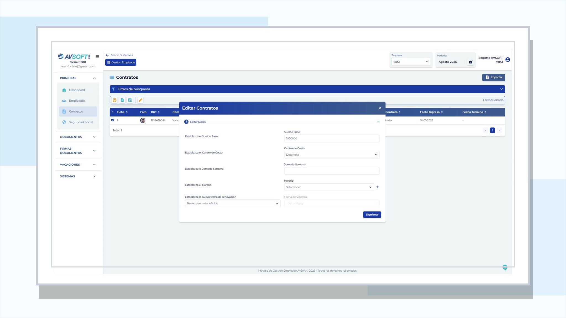Viewport: 566px width, 318px height.
Task: Expand the VACACIONES sidebar section
Action: [x=94, y=165]
